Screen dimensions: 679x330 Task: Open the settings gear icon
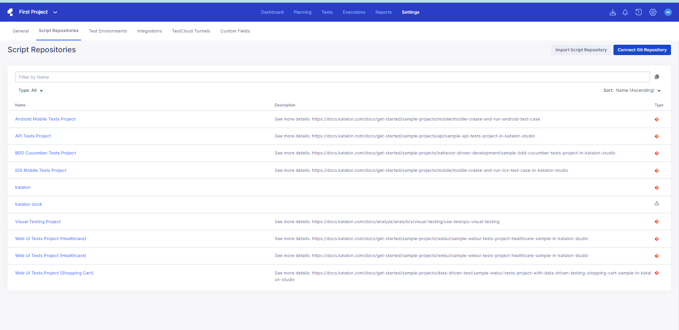pos(653,12)
